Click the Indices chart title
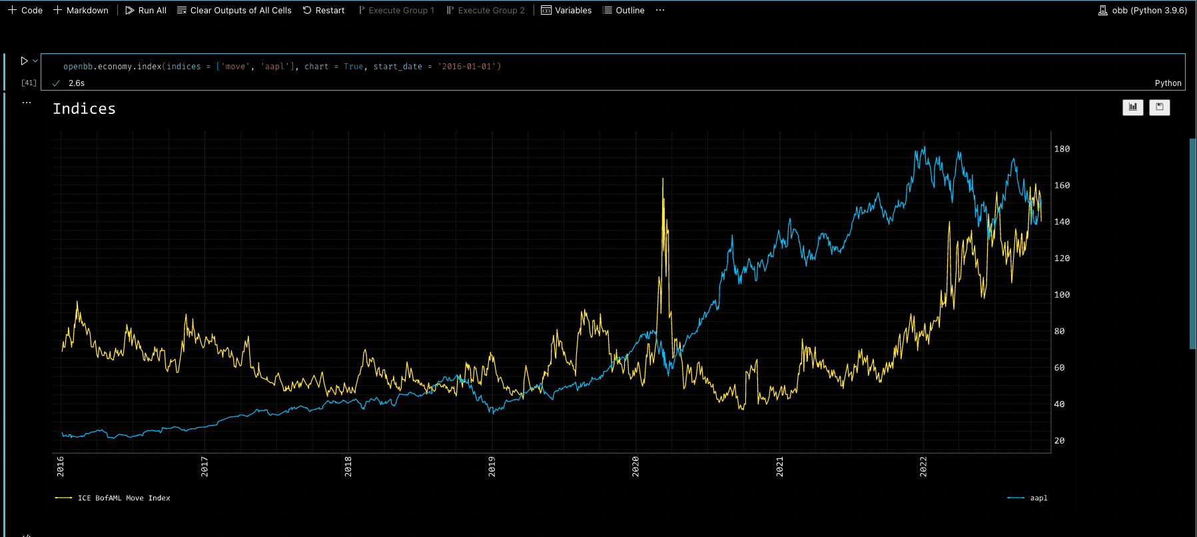This screenshot has height=537, width=1197. 84,109
